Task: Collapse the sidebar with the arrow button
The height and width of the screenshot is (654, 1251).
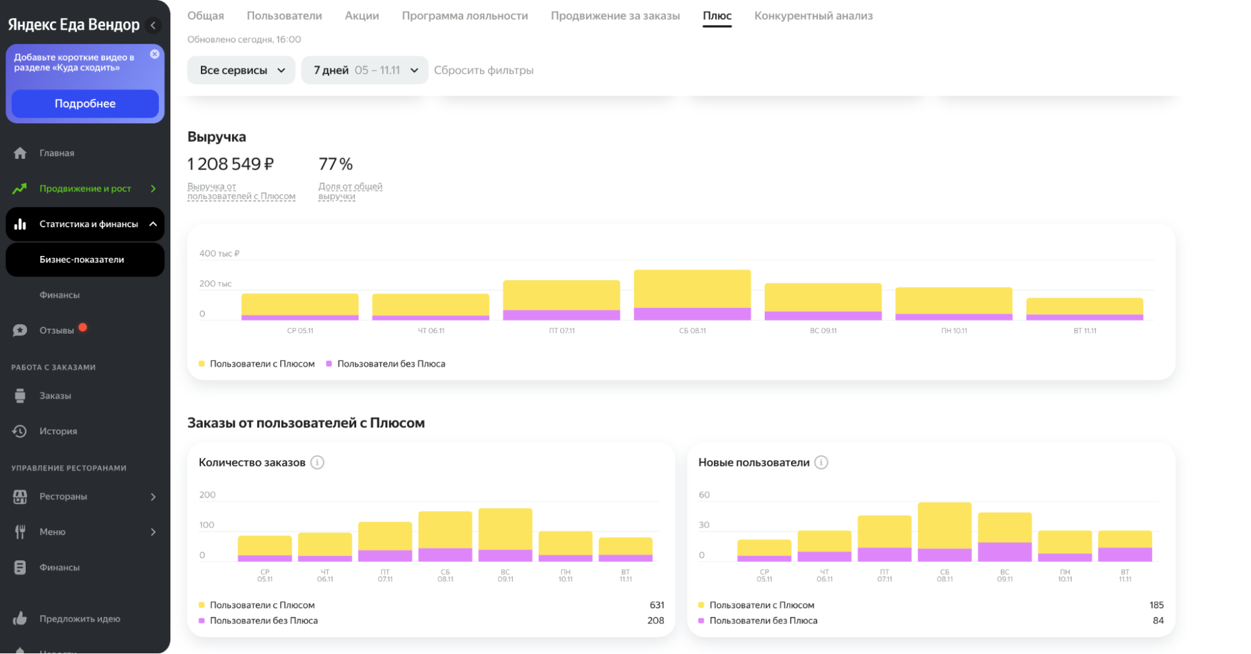Action: 153,25
